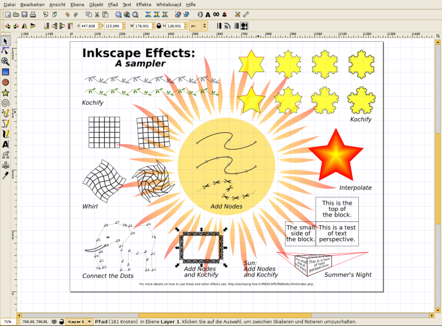The height and width of the screenshot is (326, 442).
Task: Click the Save floppy disk icon
Action: pos(25,15)
